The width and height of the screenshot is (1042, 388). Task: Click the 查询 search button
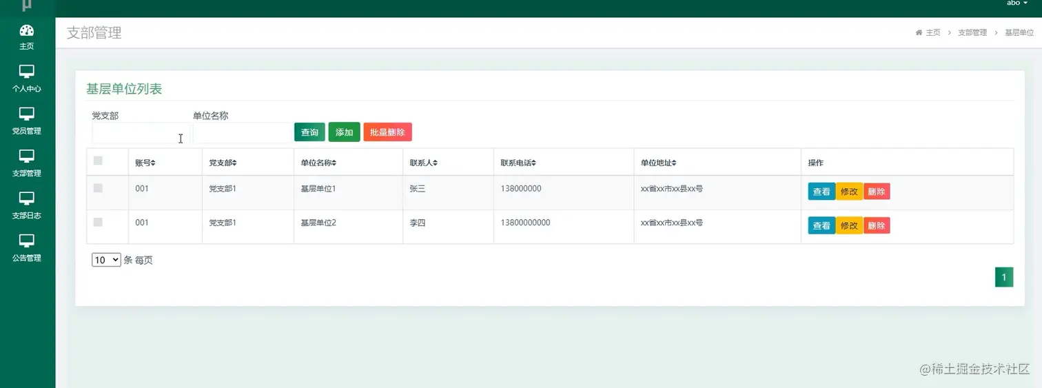309,132
